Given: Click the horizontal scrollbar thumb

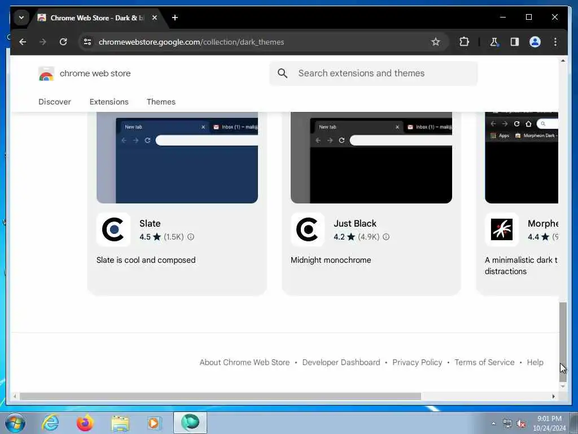Looking at the screenshot, I should (220, 396).
